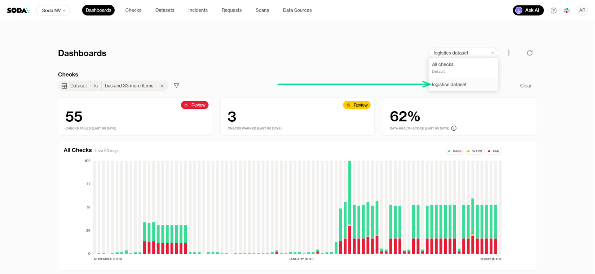Open the three-dot more options menu
595x274 pixels.
click(508, 53)
